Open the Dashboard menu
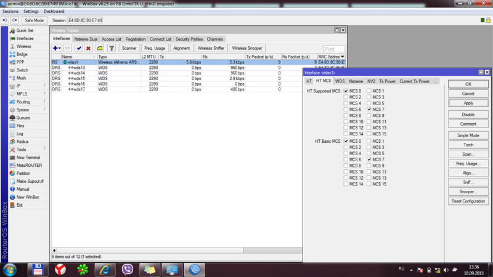Screen dimensions: 493x277 54,11
